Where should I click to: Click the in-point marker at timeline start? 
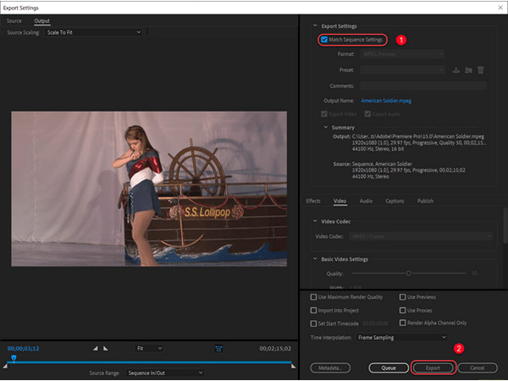(5, 366)
